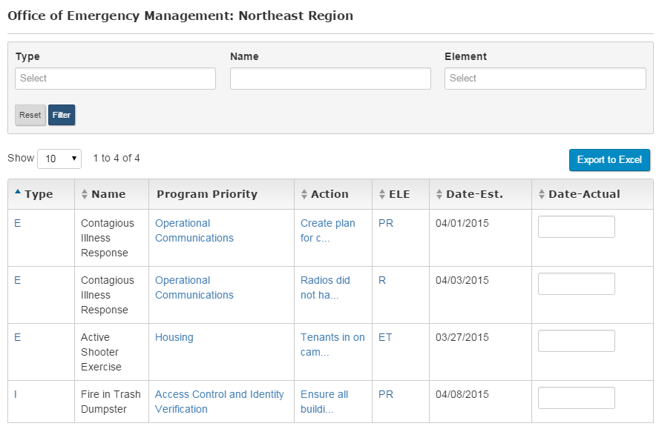659x429 pixels.
Task: Sort by Date-Est. using its sort icon
Action: tap(439, 194)
